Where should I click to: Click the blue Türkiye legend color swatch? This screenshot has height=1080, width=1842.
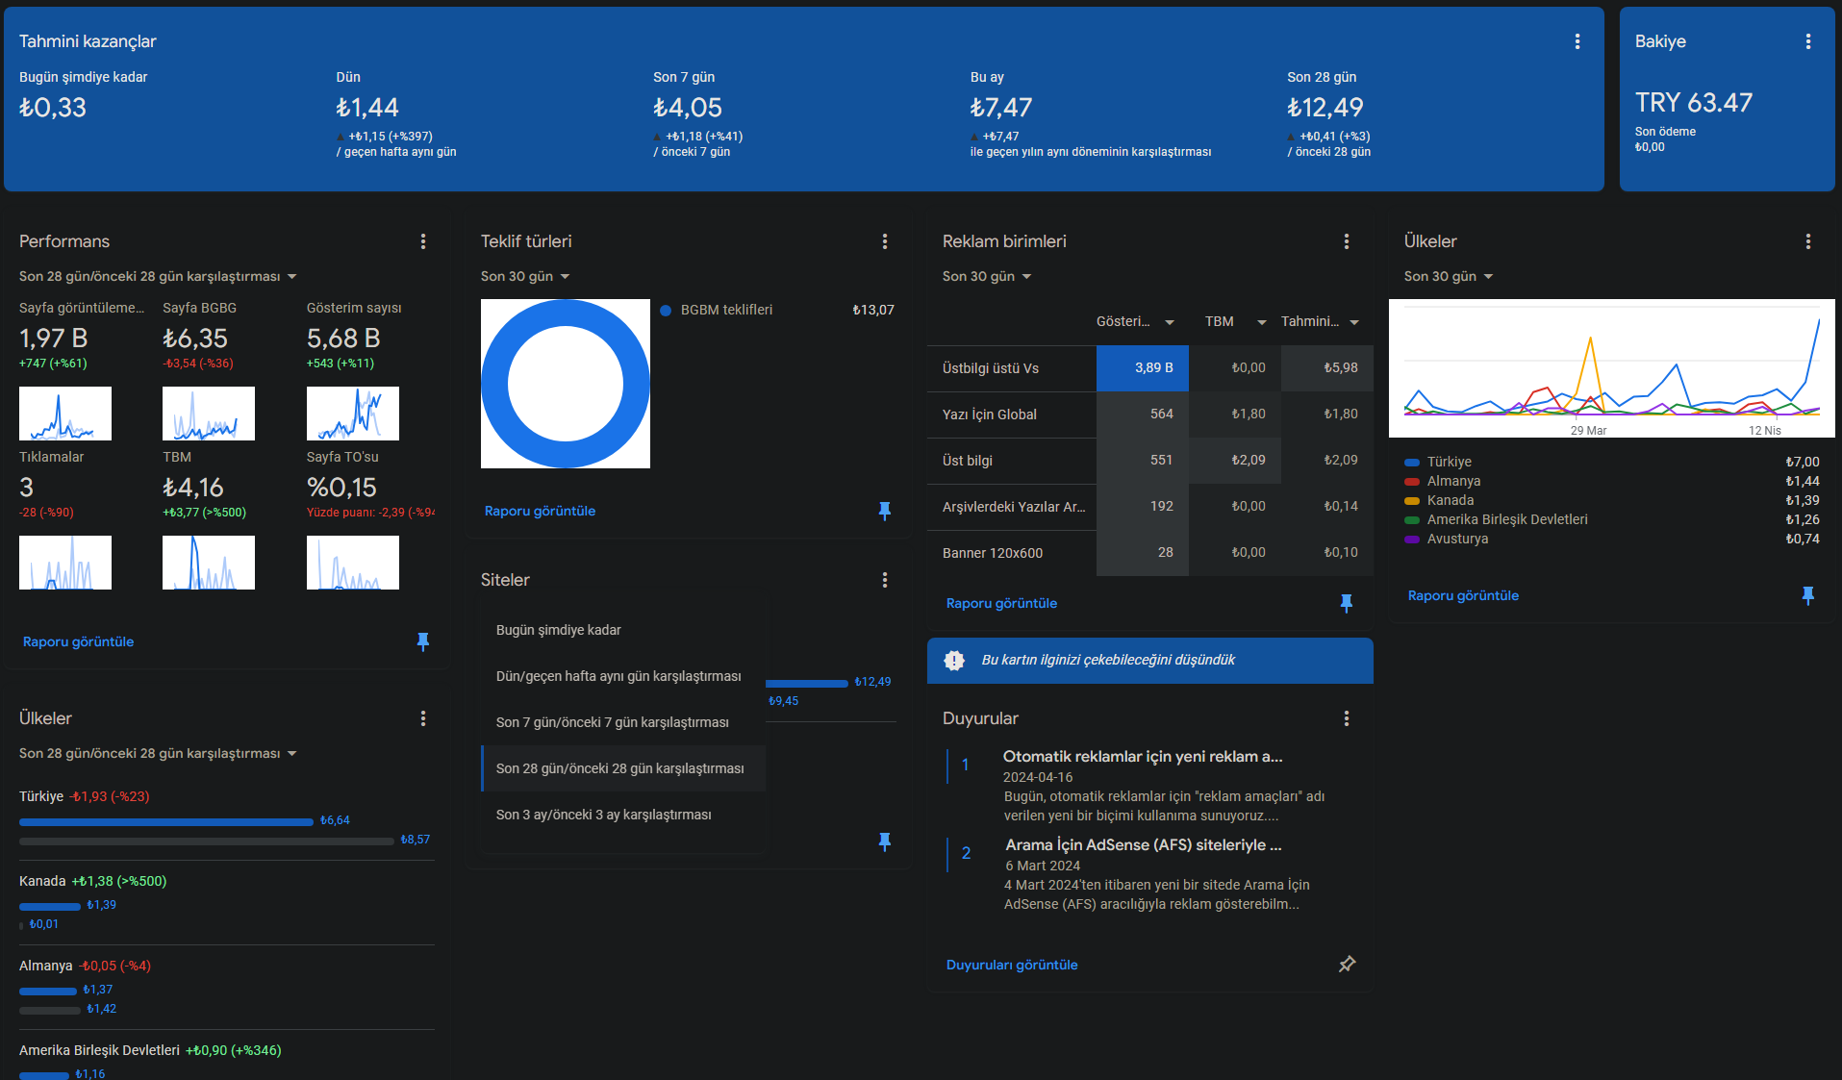tap(1412, 463)
